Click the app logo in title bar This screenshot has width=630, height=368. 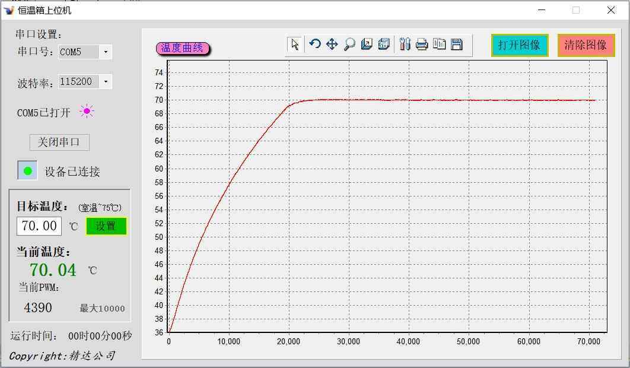8,9
